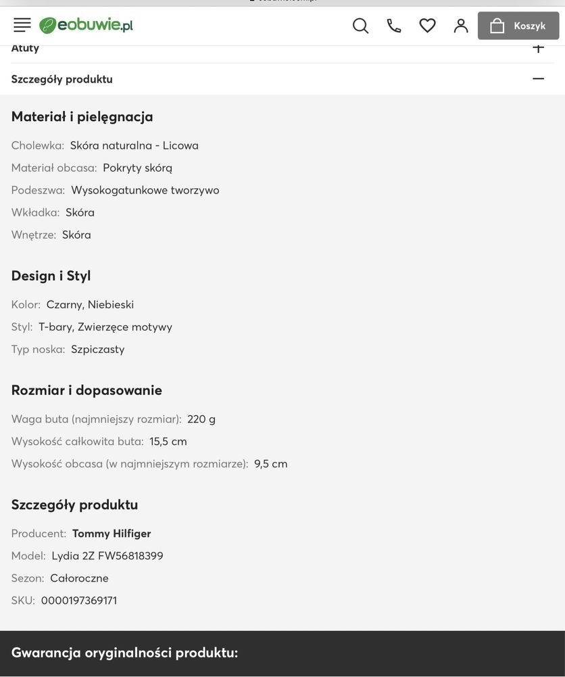Viewport: 565px width, 677px height.
Task: Click the shopping bag icon in Koszyk
Action: pos(497,26)
